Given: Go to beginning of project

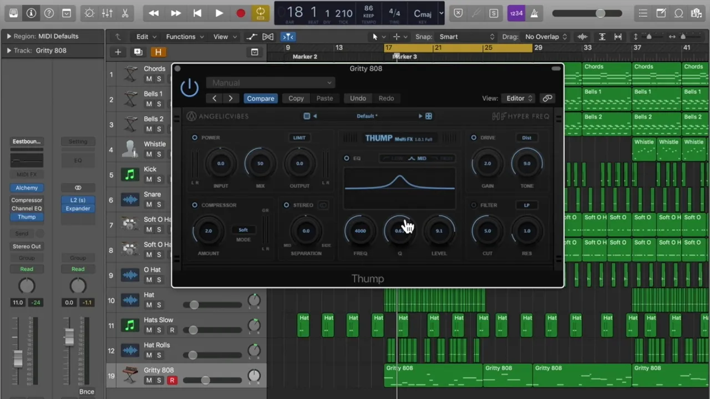Looking at the screenshot, I should pos(197,13).
